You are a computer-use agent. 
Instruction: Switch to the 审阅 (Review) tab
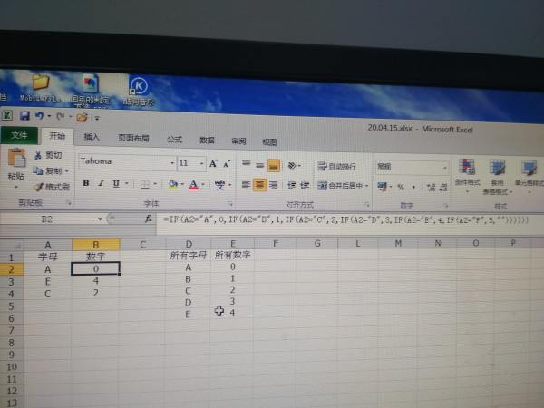(x=238, y=141)
